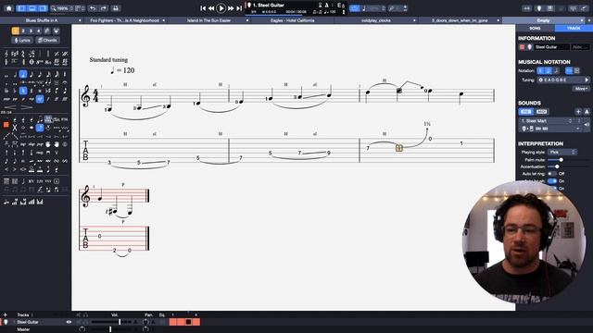Insert a crescendo hairpin

10,107
